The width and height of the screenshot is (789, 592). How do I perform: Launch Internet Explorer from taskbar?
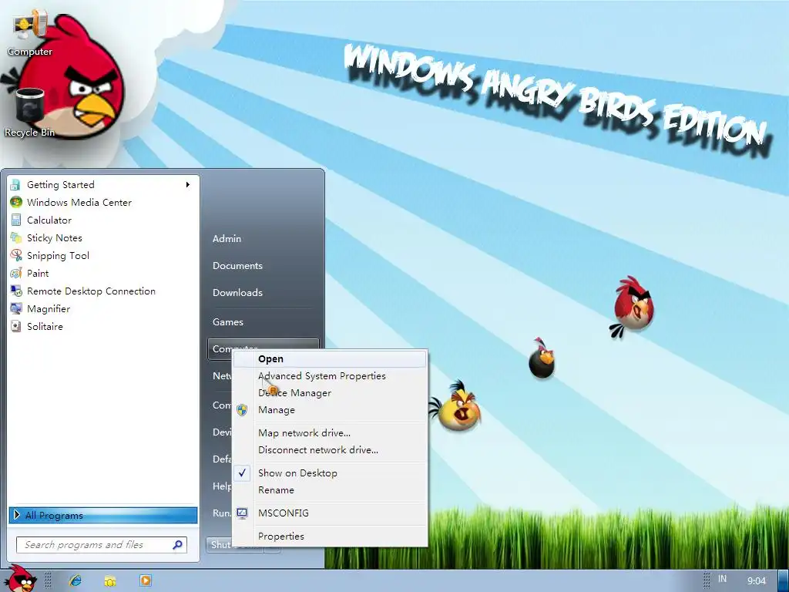pos(76,580)
